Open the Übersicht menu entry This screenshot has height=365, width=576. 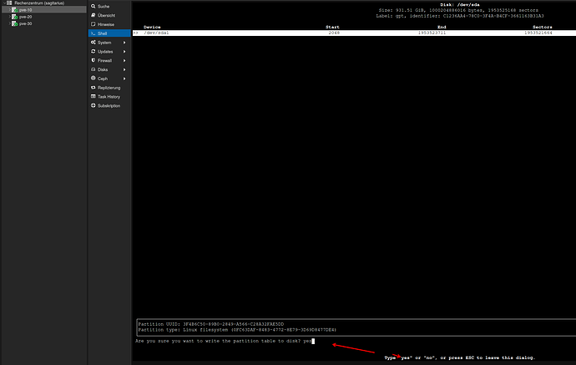pyautogui.click(x=109, y=15)
